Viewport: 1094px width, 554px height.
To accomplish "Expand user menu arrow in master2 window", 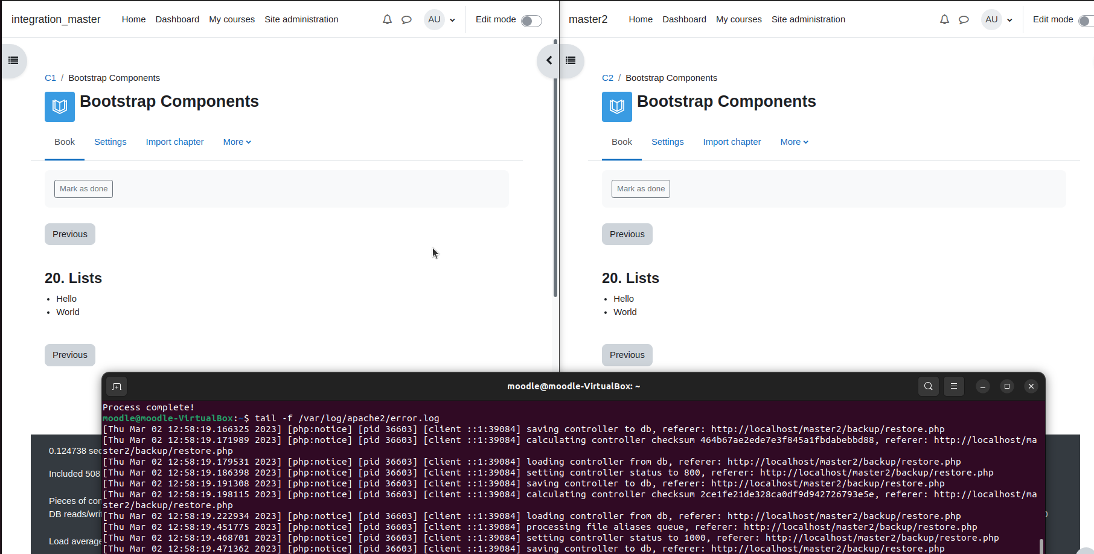I will click(x=1009, y=20).
